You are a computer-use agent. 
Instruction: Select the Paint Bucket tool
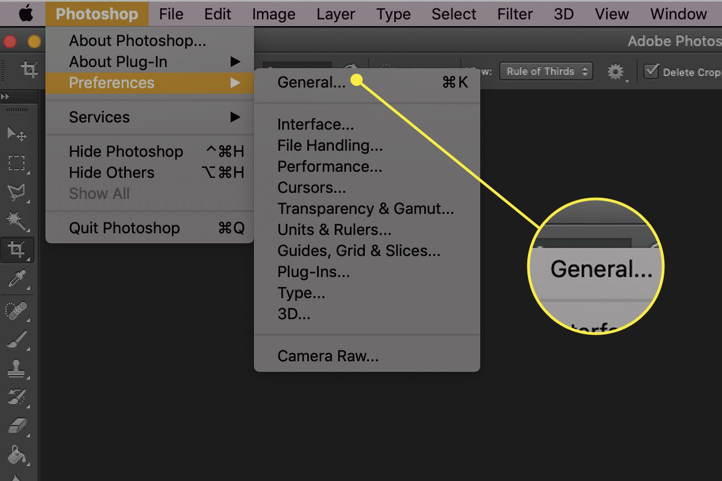[x=17, y=454]
